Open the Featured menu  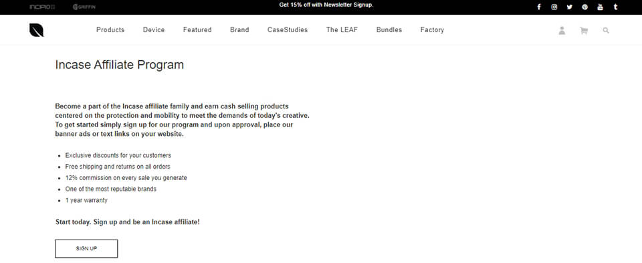197,30
